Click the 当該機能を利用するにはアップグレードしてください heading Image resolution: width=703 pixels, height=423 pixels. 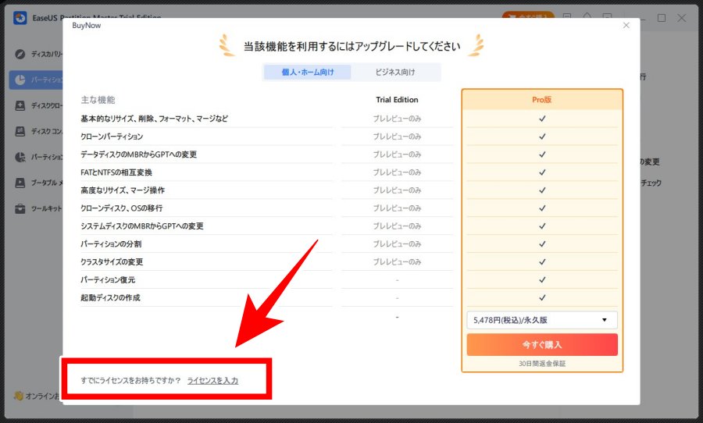pyautogui.click(x=352, y=46)
